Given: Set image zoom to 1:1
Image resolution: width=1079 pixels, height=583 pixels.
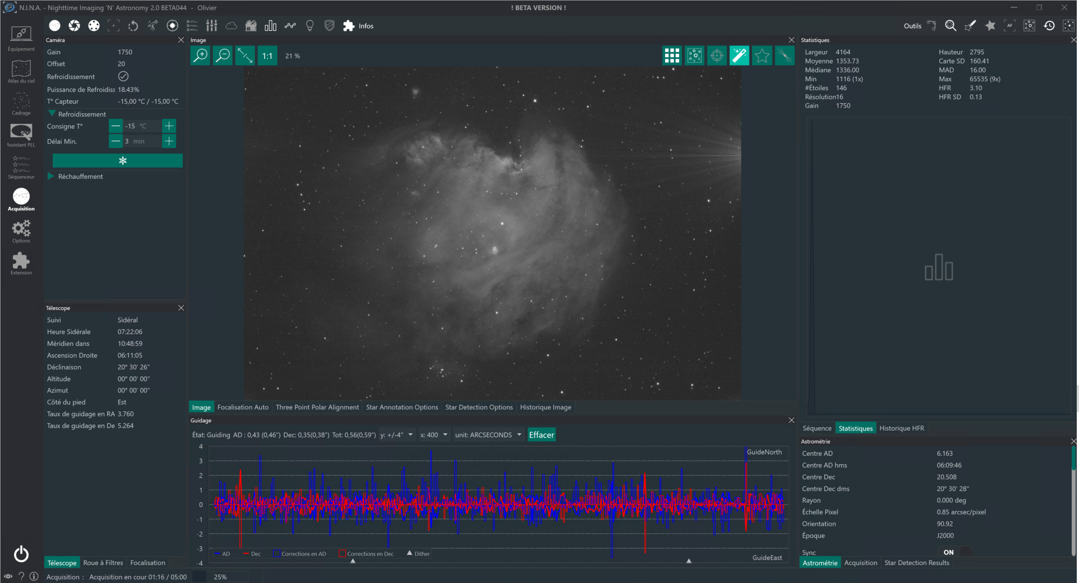Looking at the screenshot, I should [x=268, y=55].
